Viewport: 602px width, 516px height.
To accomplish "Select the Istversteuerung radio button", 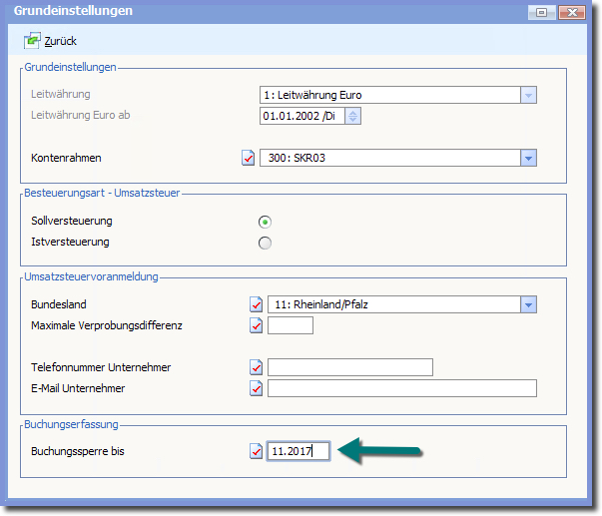I will click(265, 243).
